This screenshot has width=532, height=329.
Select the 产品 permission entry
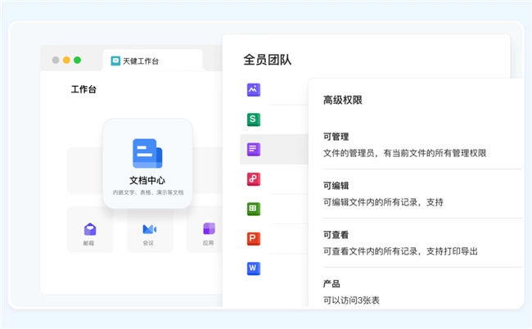click(331, 284)
